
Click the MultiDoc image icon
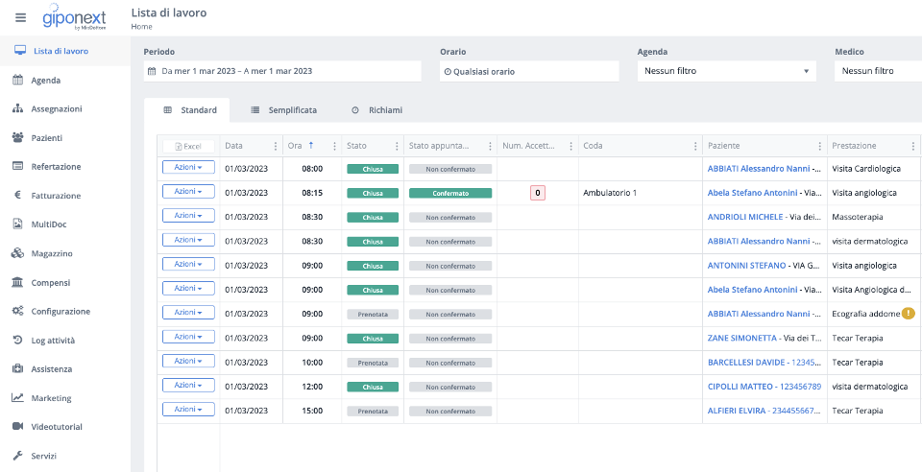point(17,224)
